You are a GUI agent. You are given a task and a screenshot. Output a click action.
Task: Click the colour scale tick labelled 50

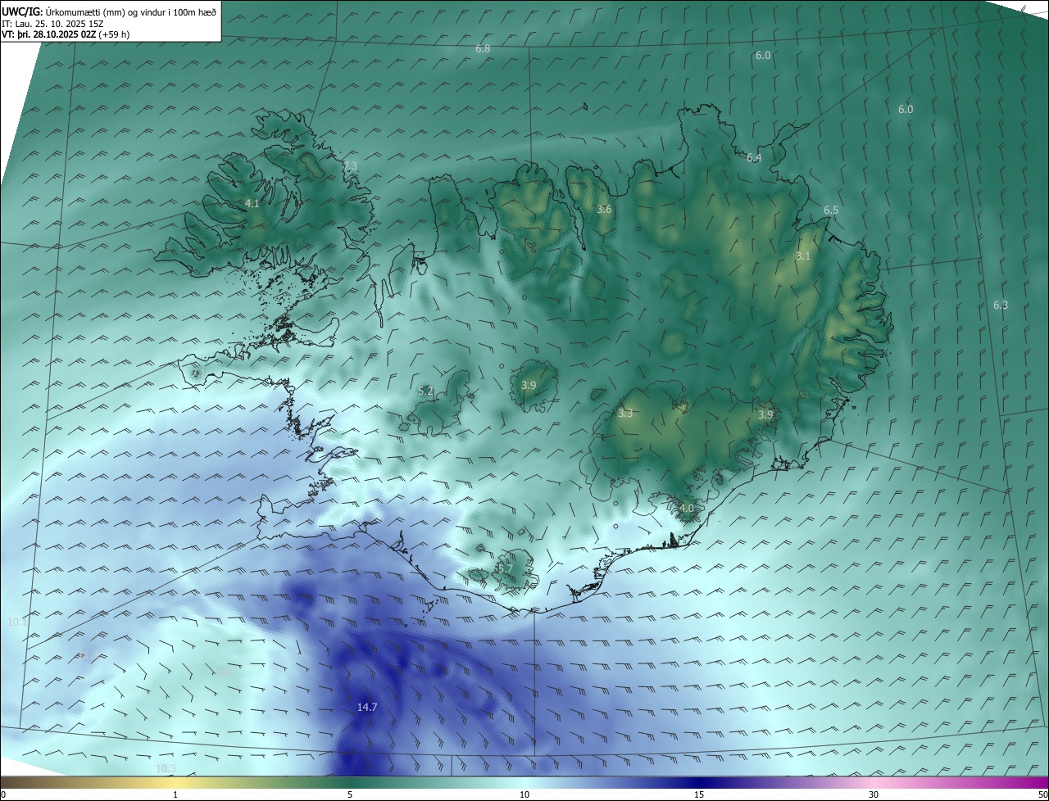(x=1042, y=794)
